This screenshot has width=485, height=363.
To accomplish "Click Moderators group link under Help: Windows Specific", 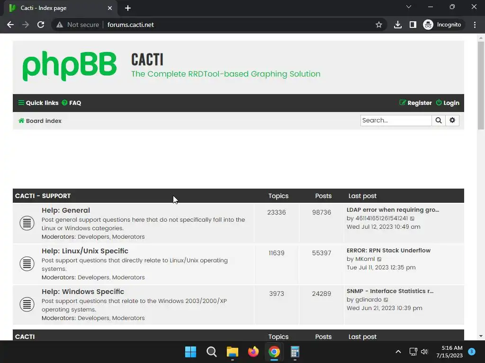I will (128, 318).
